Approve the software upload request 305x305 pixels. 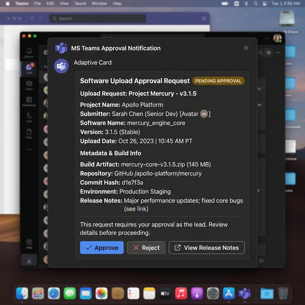click(102, 248)
